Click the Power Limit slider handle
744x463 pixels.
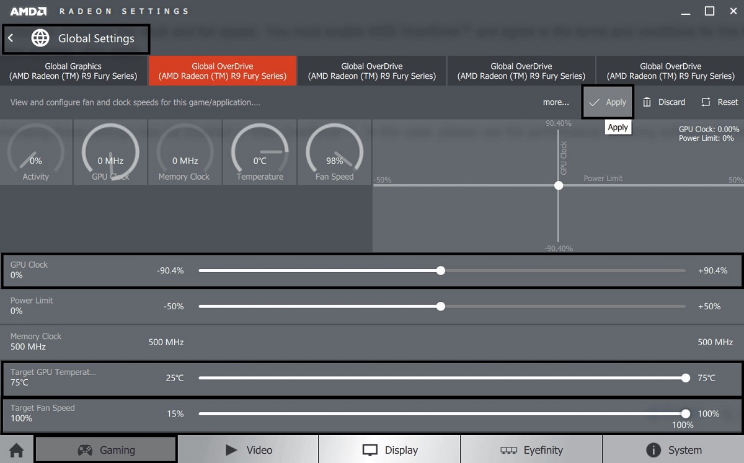[441, 307]
